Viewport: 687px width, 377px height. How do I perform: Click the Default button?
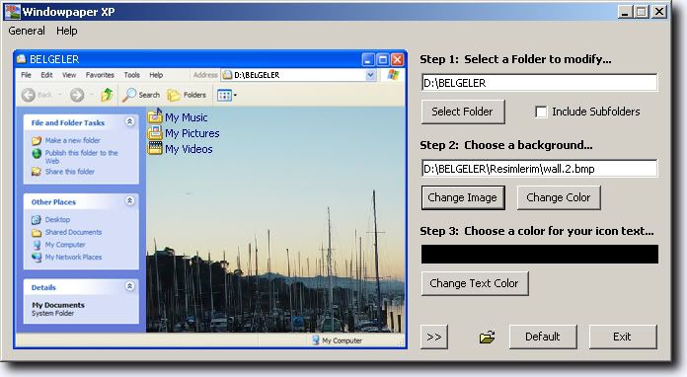(543, 337)
